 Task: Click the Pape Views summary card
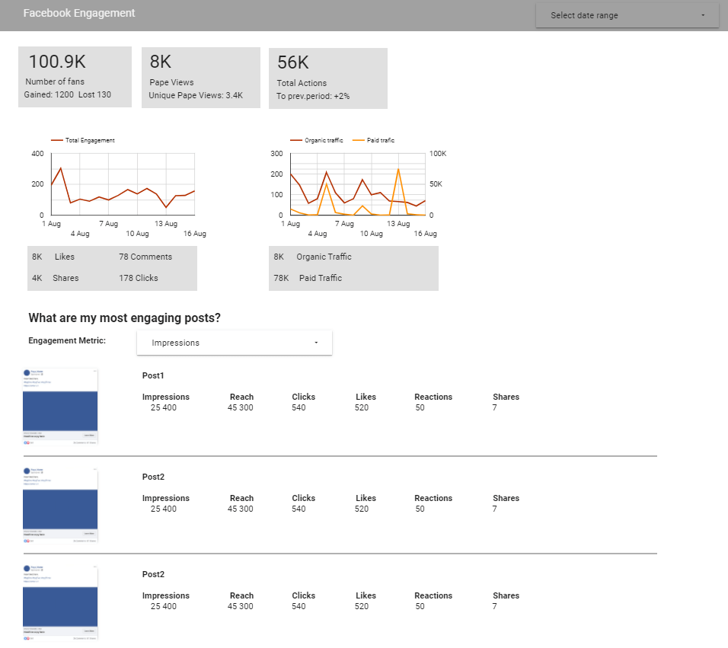200,76
